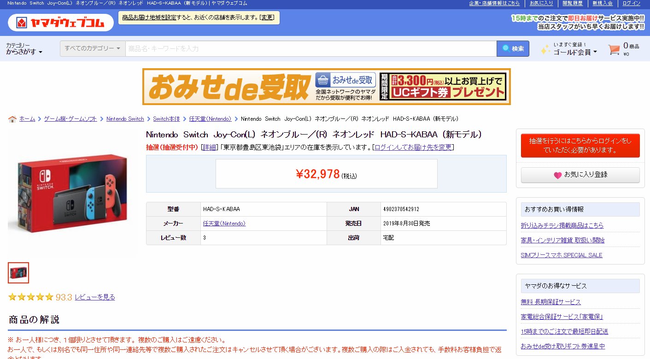
Task: Open 企業・店舗情報はこちら link
Action: tap(494, 3)
